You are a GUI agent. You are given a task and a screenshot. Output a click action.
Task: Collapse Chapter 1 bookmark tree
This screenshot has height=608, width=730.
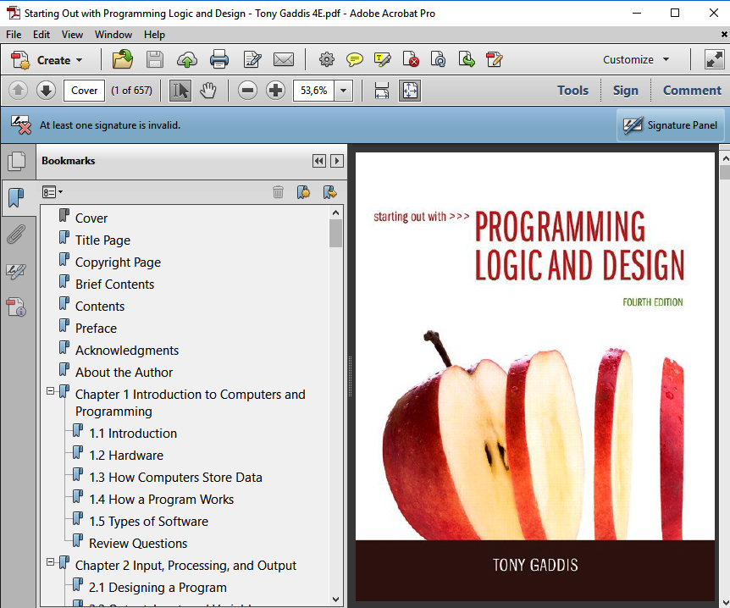[50, 391]
